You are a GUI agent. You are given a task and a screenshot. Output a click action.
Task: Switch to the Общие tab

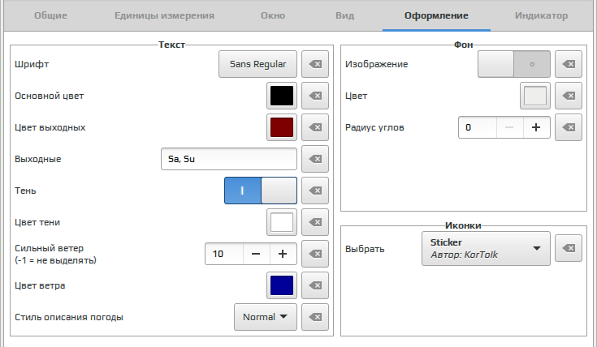[x=50, y=15]
